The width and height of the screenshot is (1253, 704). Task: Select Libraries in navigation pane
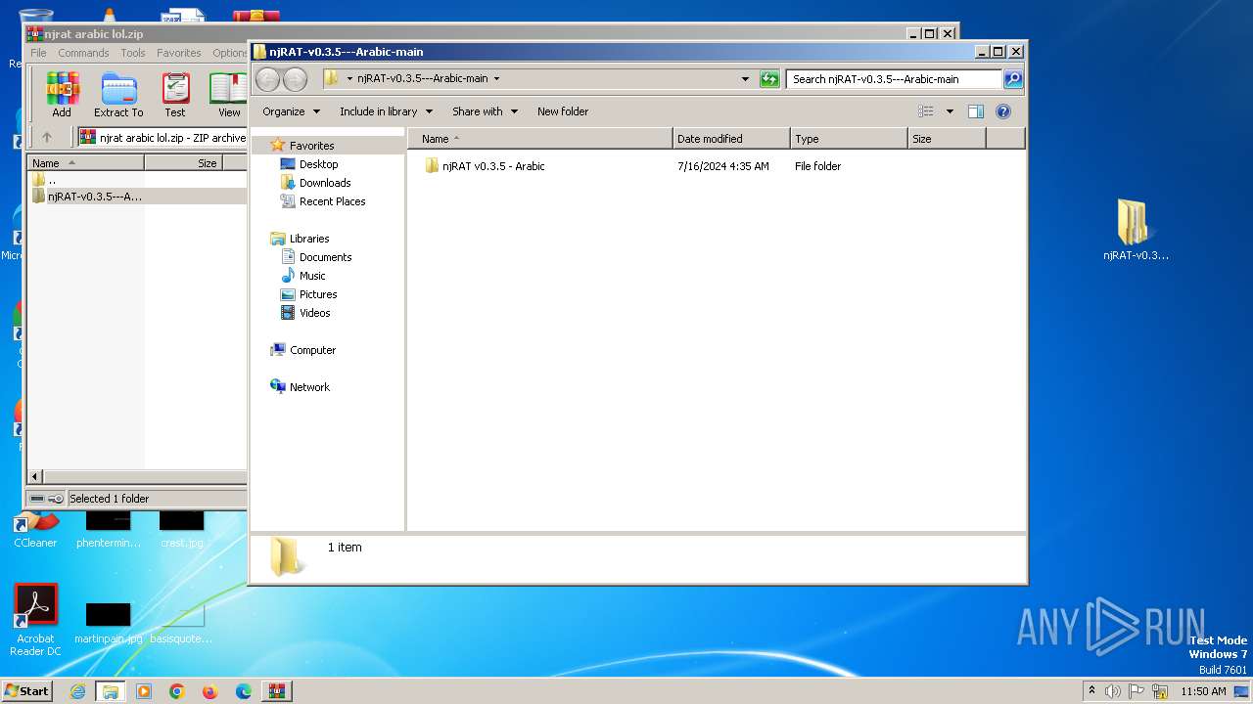coord(308,239)
